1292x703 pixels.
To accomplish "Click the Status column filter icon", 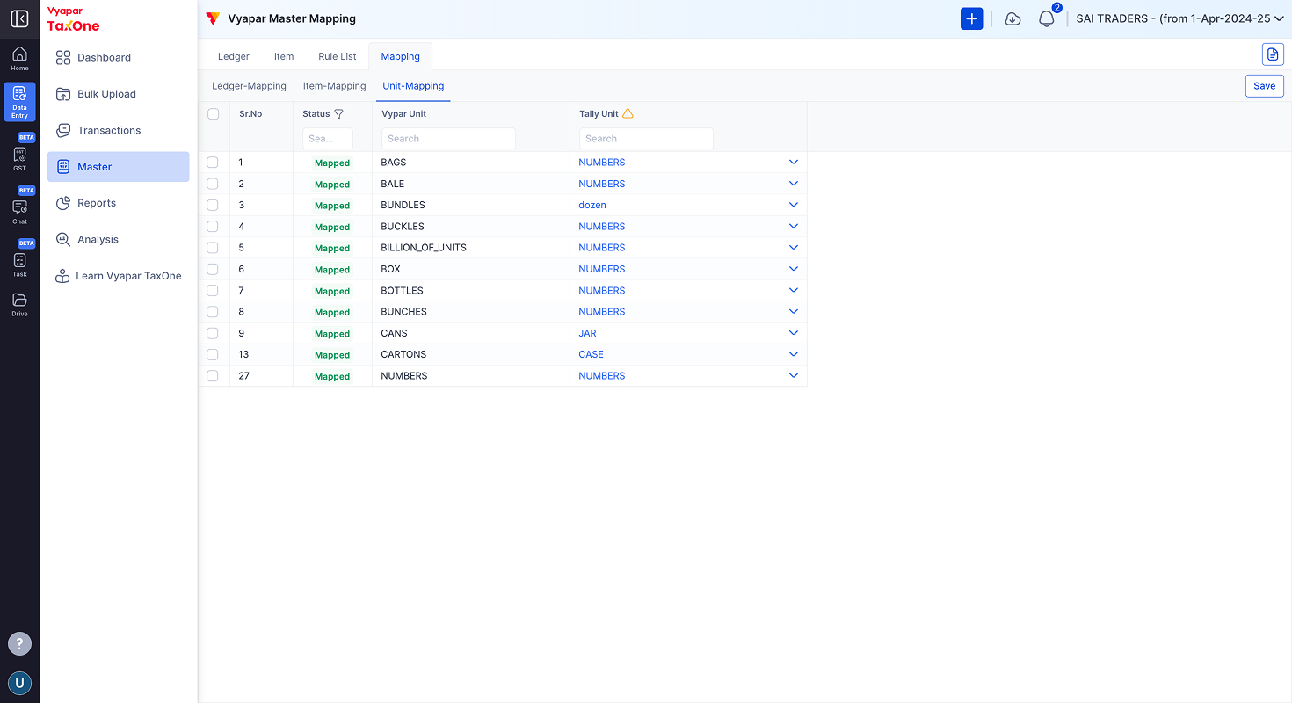I will [338, 114].
